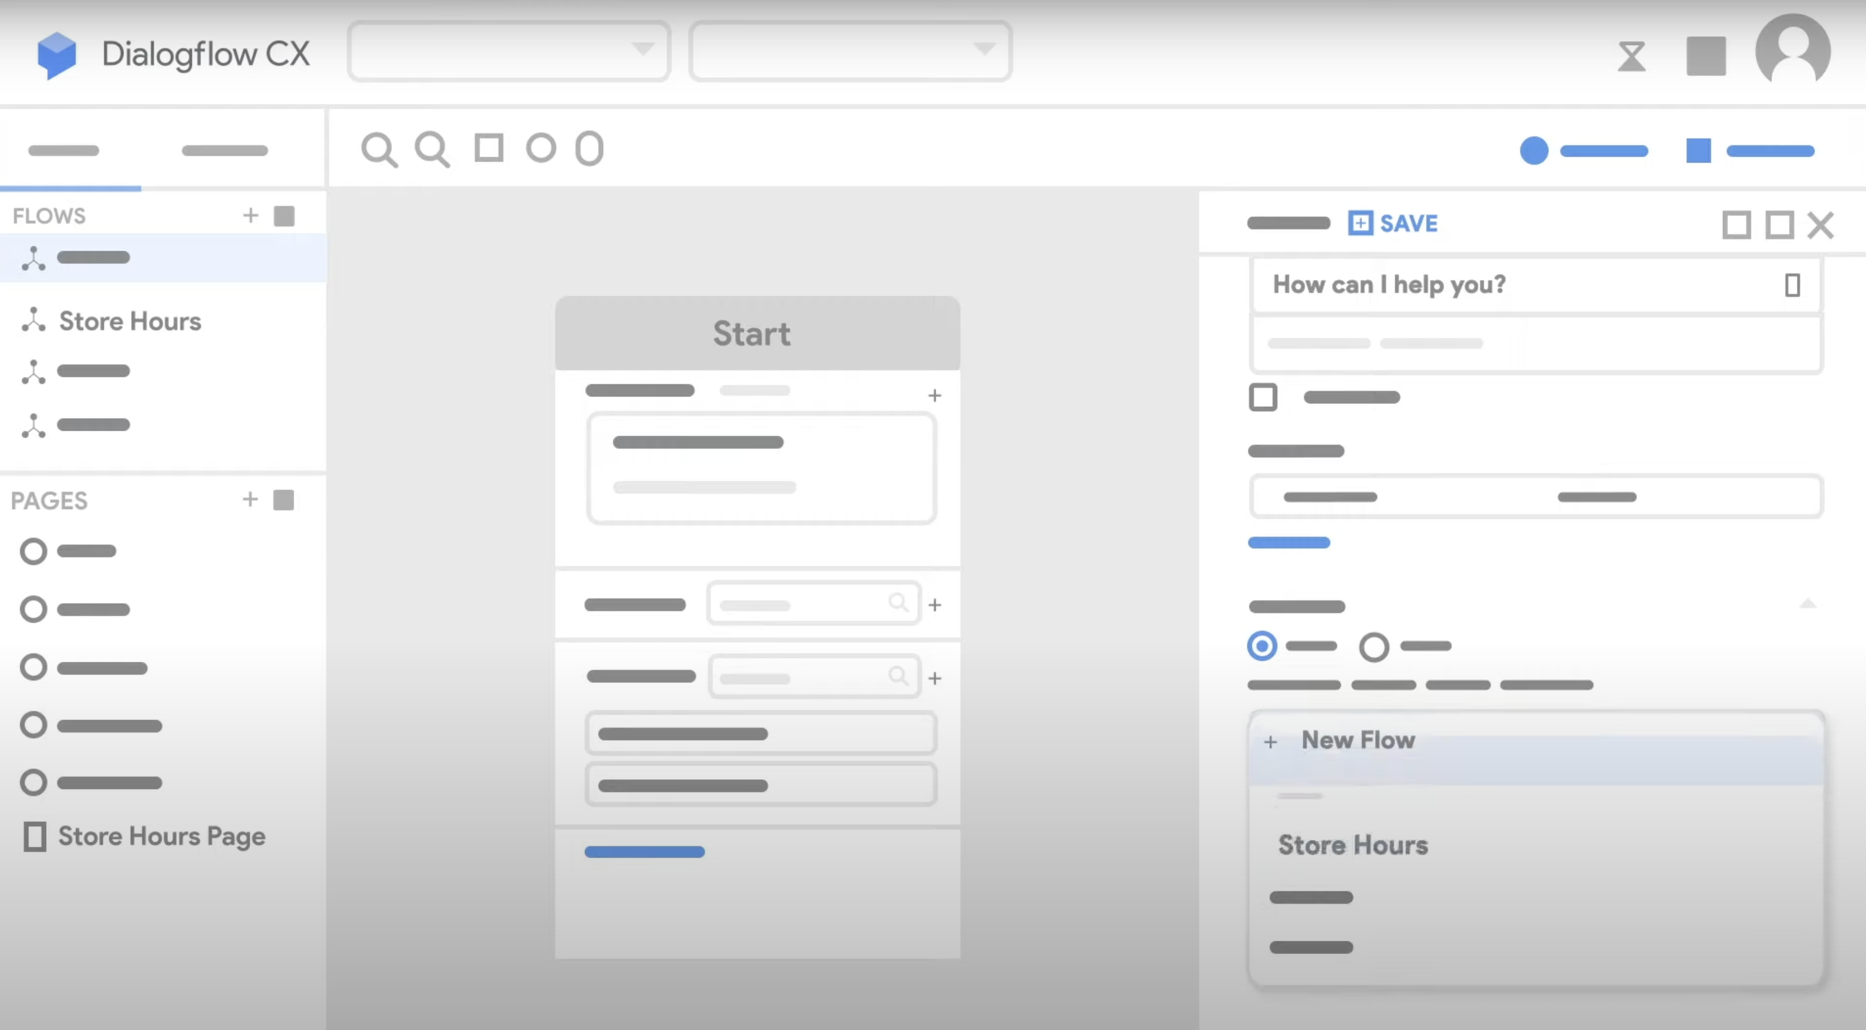Screen dimensions: 1866x1030
Task: Collapse the section using small up arrow
Action: click(1807, 603)
